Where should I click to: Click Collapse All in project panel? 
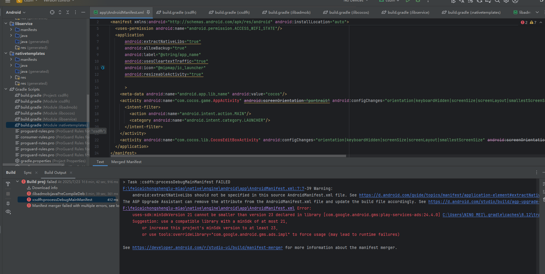pyautogui.click(x=68, y=12)
